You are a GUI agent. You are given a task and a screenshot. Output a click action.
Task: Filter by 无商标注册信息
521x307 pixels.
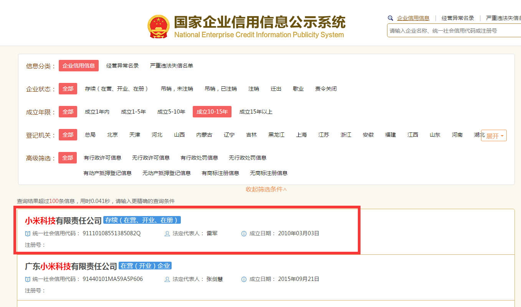point(269,173)
